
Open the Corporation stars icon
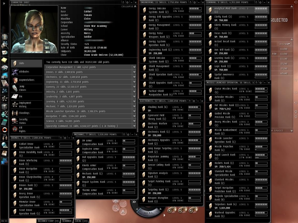[4, 99]
